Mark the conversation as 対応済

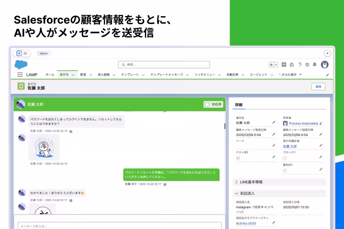(x=207, y=104)
